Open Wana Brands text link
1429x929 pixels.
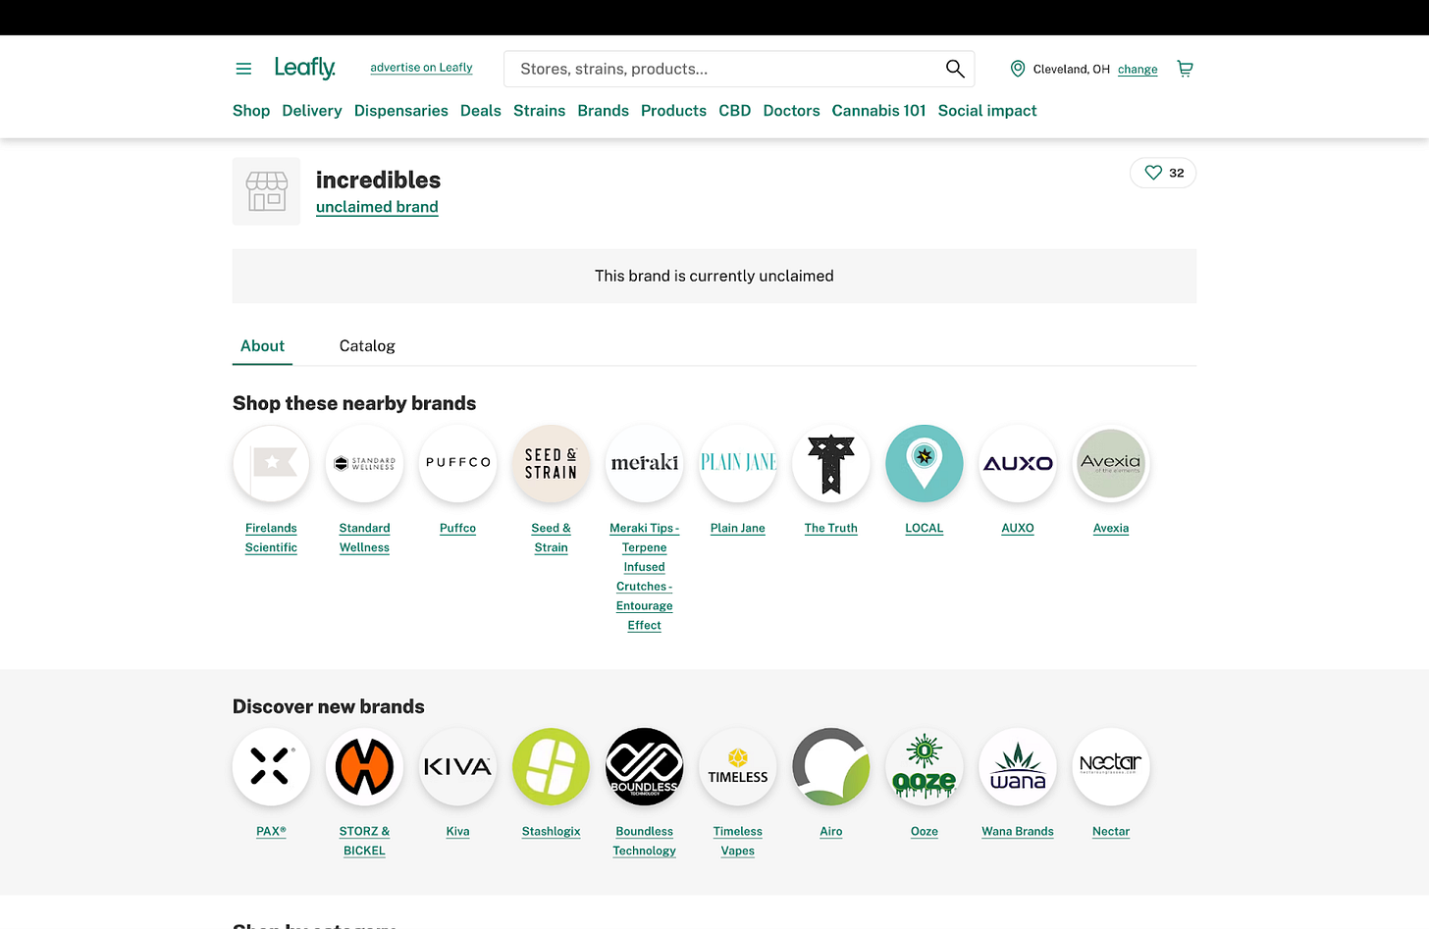tap(1018, 831)
